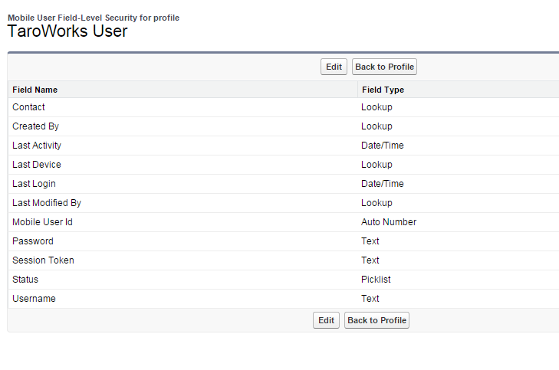Click the Mobile User Field-Level Security subtitle
The width and height of the screenshot is (559, 370).
(94, 18)
